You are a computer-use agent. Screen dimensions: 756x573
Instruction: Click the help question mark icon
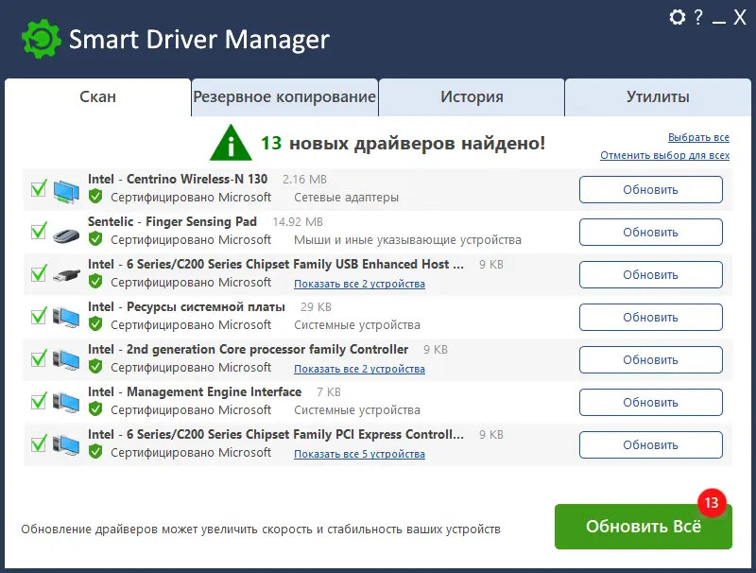pos(699,17)
